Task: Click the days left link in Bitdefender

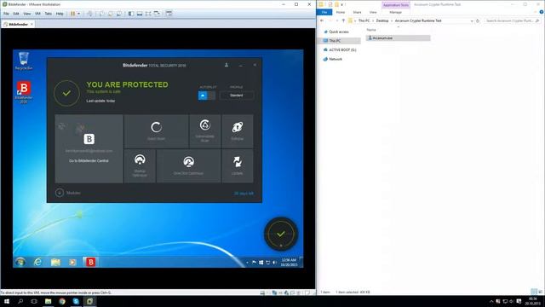Action: [x=244, y=194]
